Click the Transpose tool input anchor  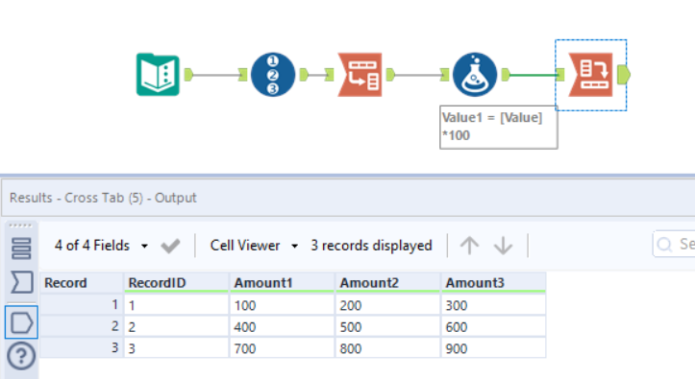point(330,74)
